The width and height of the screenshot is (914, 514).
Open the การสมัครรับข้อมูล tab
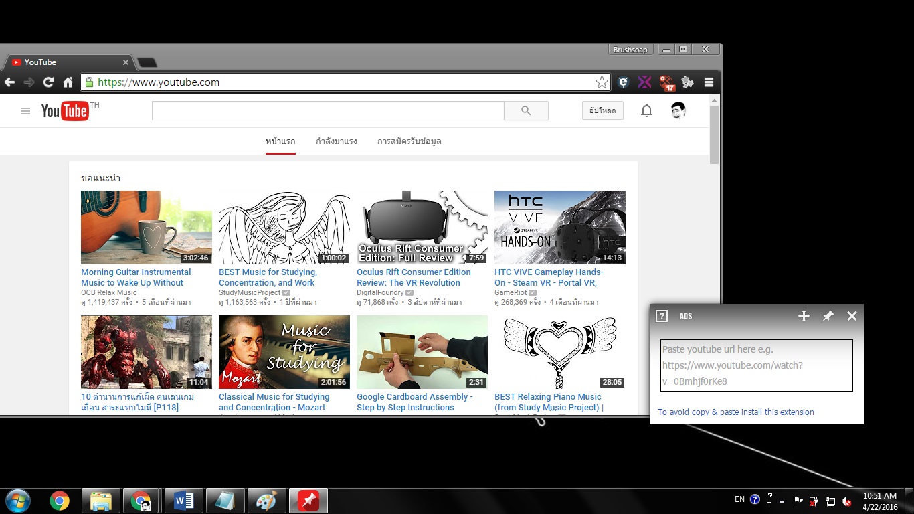tap(409, 141)
